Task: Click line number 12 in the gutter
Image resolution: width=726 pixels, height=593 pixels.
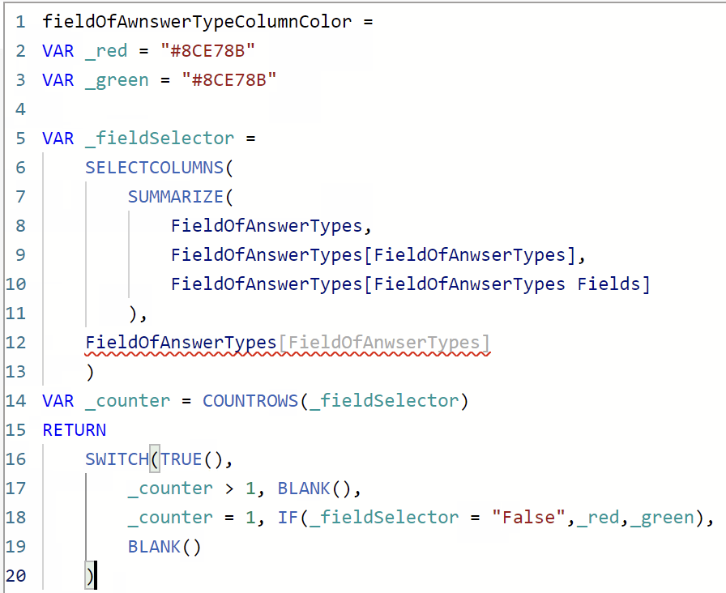Action: point(15,343)
